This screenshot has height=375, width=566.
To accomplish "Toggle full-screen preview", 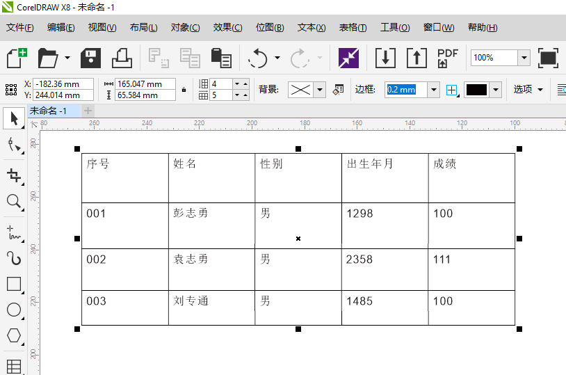I will [548, 58].
